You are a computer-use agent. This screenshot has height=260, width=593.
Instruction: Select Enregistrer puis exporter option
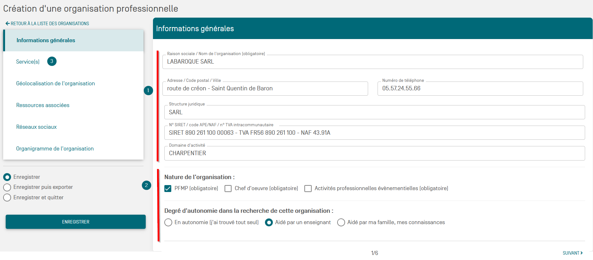(x=7, y=188)
